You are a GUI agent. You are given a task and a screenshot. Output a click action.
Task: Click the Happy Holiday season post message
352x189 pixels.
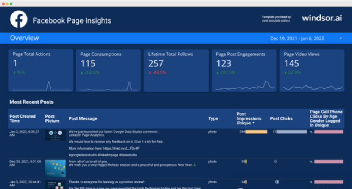click(x=132, y=163)
